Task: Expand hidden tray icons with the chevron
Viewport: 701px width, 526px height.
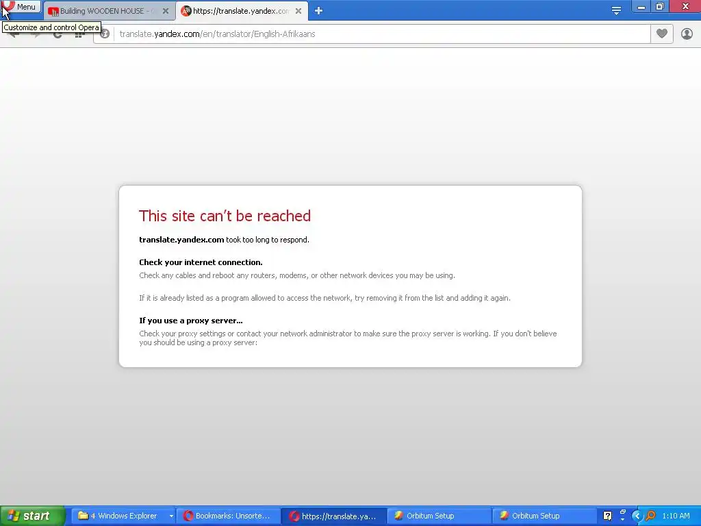Action: coord(637,516)
